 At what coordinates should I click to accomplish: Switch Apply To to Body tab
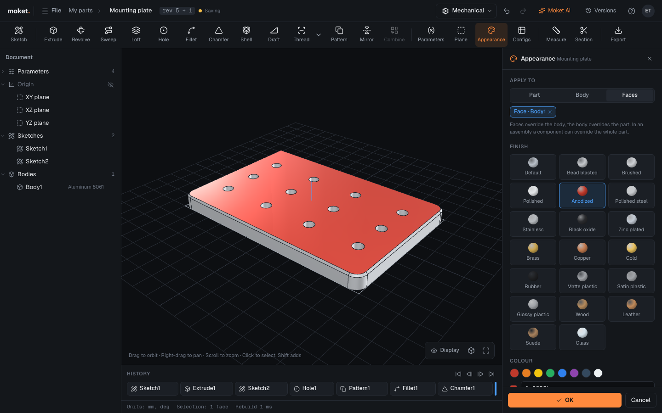point(582,95)
